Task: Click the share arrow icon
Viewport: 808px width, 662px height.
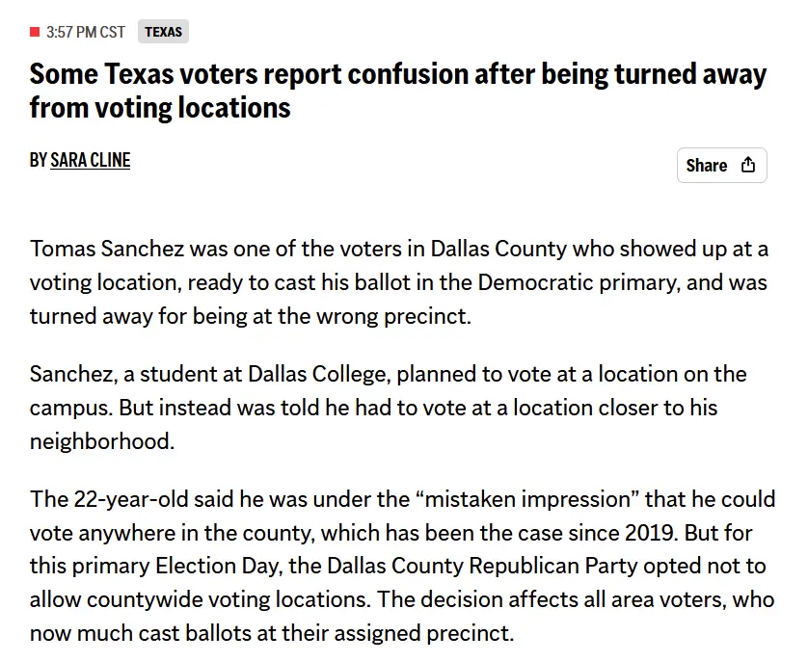Action: click(748, 165)
